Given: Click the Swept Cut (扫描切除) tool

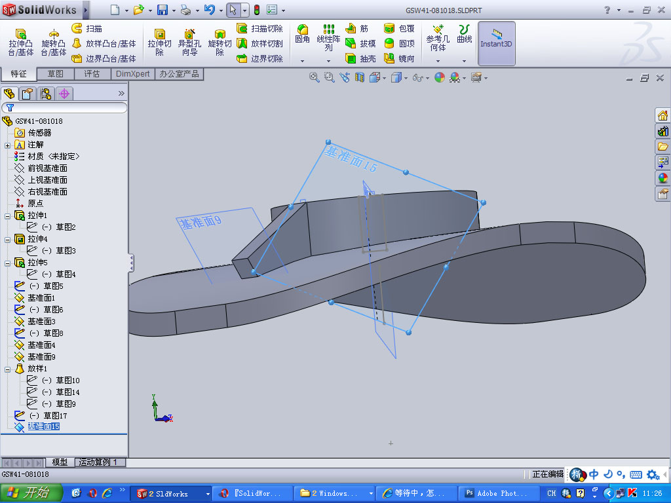Looking at the screenshot, I should 259,29.
